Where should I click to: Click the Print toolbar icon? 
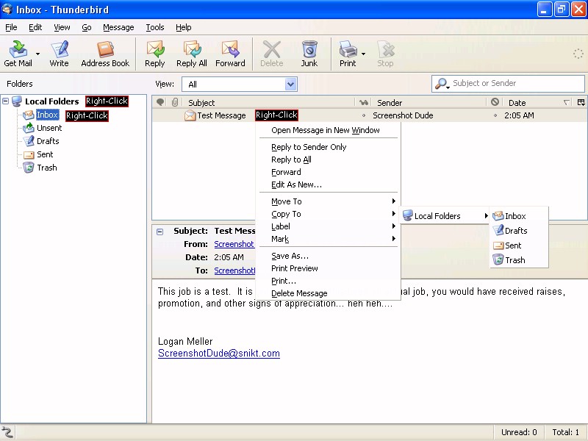click(x=348, y=54)
